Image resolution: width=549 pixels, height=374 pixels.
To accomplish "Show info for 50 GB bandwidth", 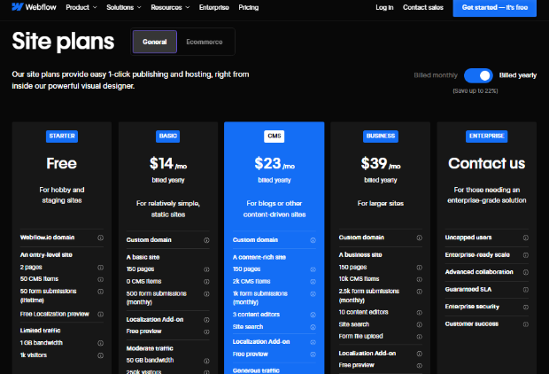I will (206, 361).
